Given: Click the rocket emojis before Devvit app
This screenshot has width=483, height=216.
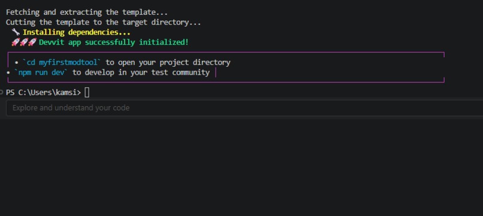Looking at the screenshot, I should (24, 42).
